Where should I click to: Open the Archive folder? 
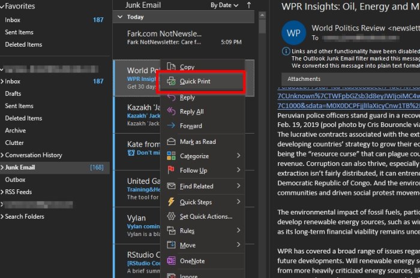[55, 130]
